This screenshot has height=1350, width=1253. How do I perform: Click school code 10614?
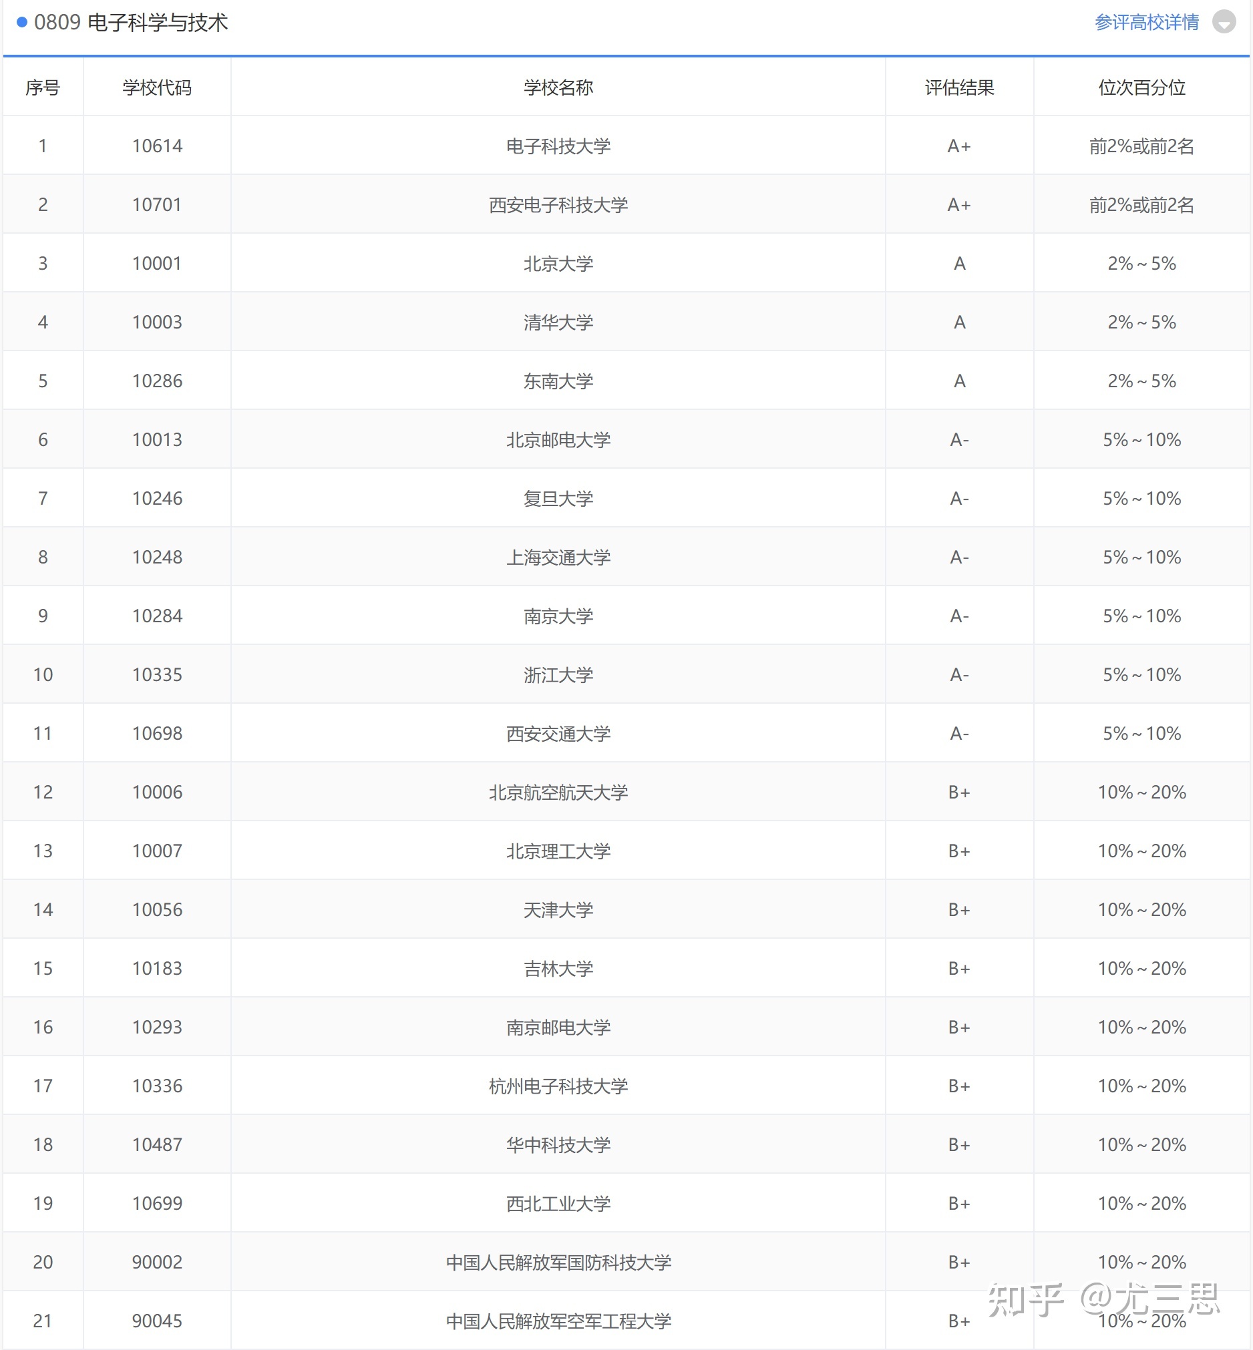tap(158, 146)
